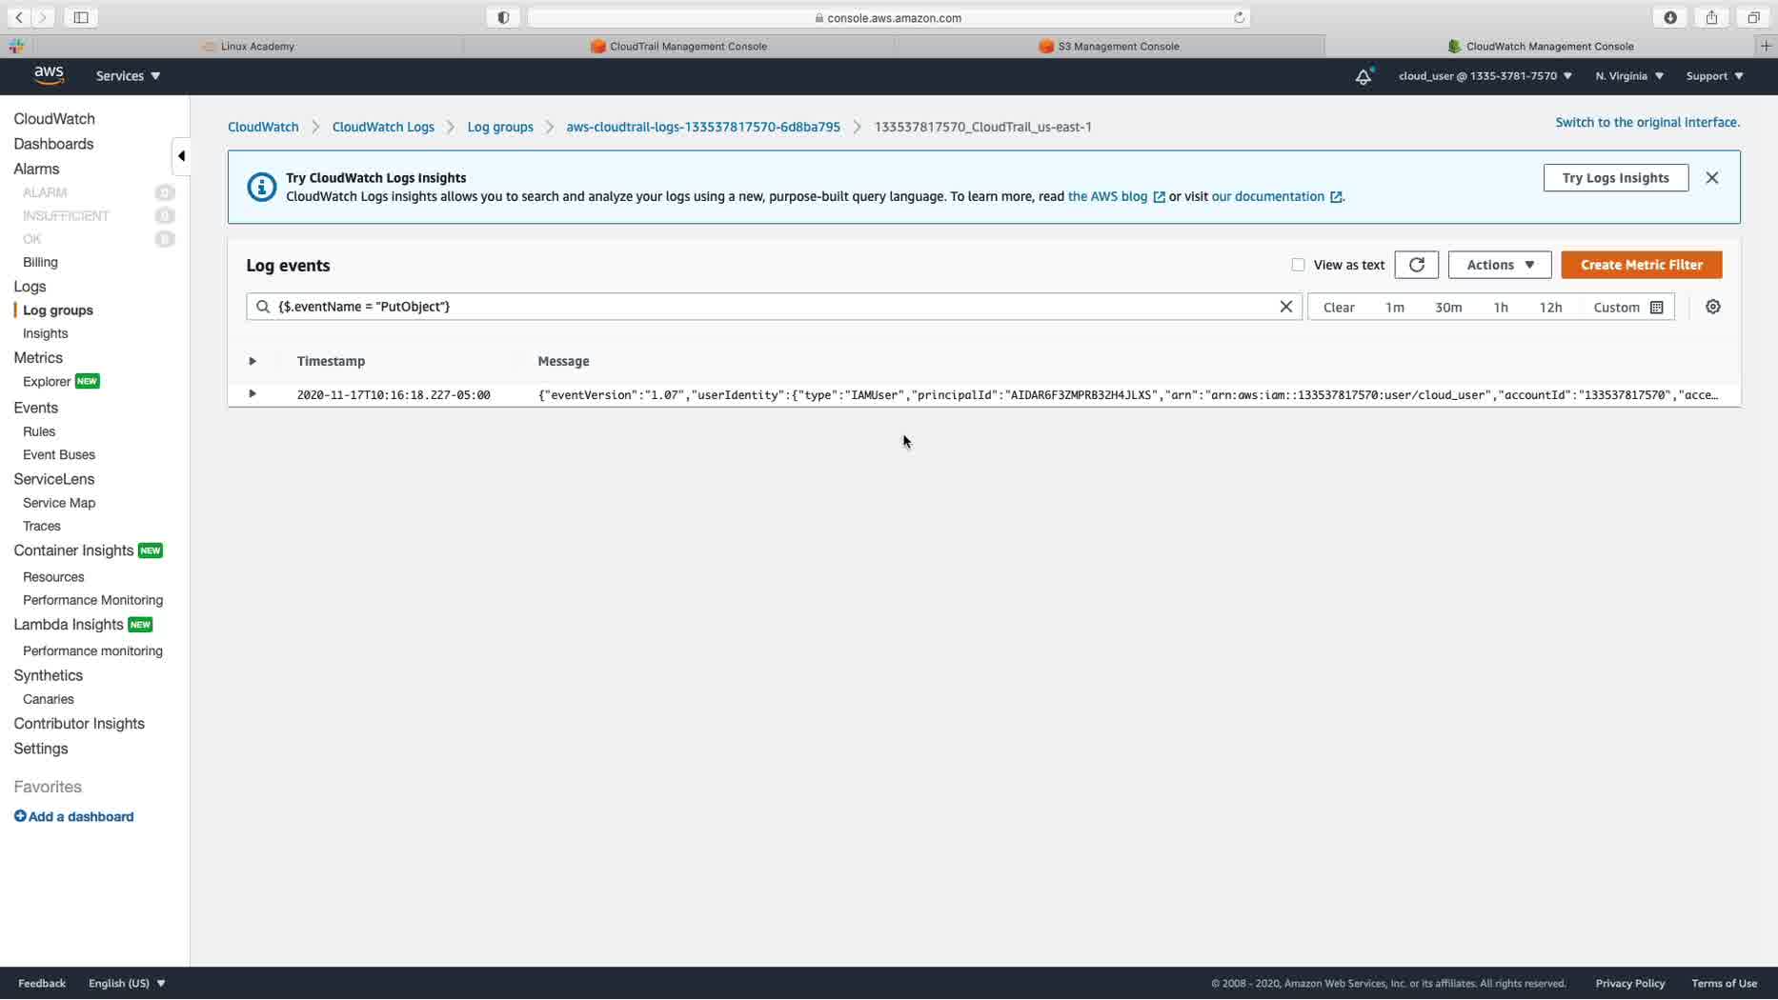Select the 1m time range

(x=1394, y=308)
